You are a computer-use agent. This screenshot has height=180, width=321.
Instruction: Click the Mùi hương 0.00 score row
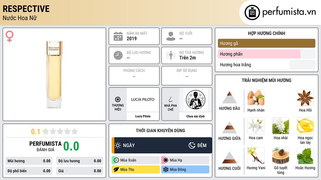tap(29, 161)
